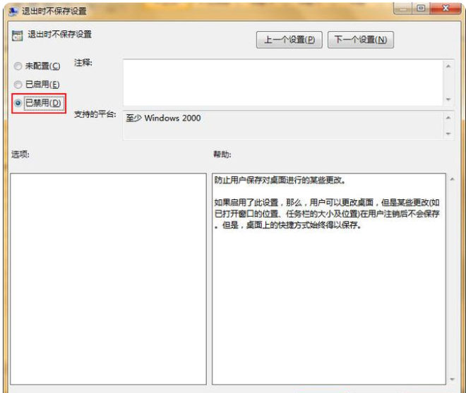This screenshot has width=466, height=393.
Task: Close the 退出时不保存设置 dialog
Action: [x=445, y=8]
